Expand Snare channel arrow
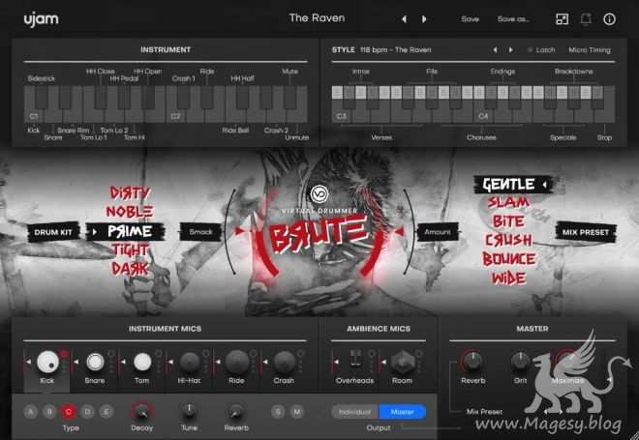Screen dimensions: 639x440 pyautogui.click(x=76, y=362)
